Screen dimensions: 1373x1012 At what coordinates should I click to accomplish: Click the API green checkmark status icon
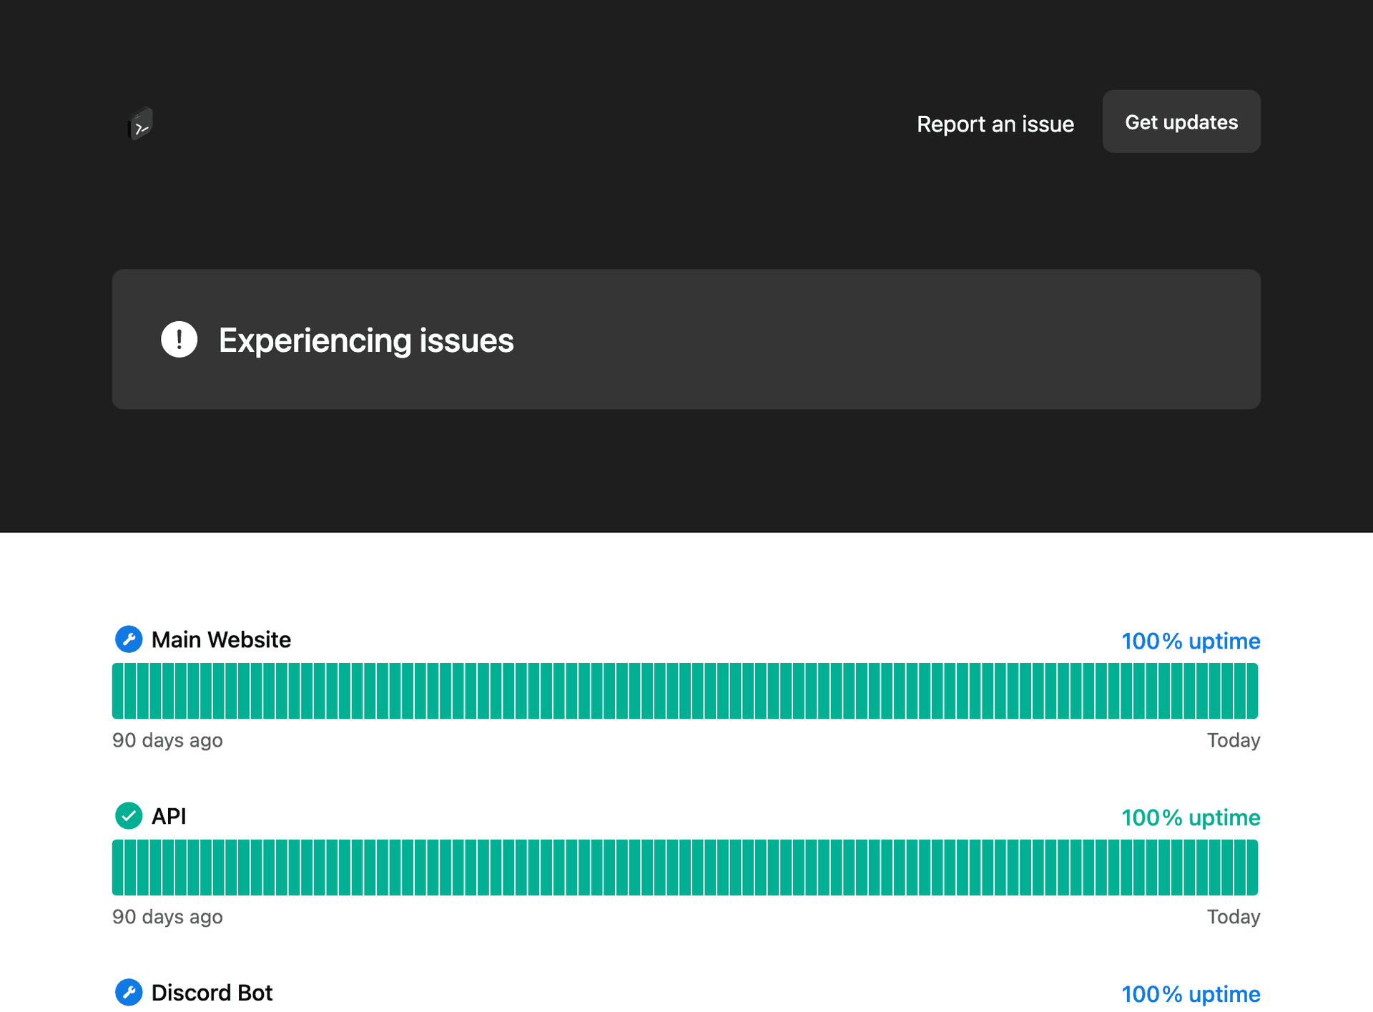point(129,815)
